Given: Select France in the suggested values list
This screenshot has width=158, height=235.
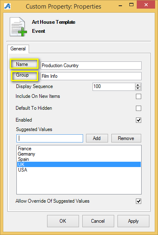Looking at the screenshot, I should [79, 149].
